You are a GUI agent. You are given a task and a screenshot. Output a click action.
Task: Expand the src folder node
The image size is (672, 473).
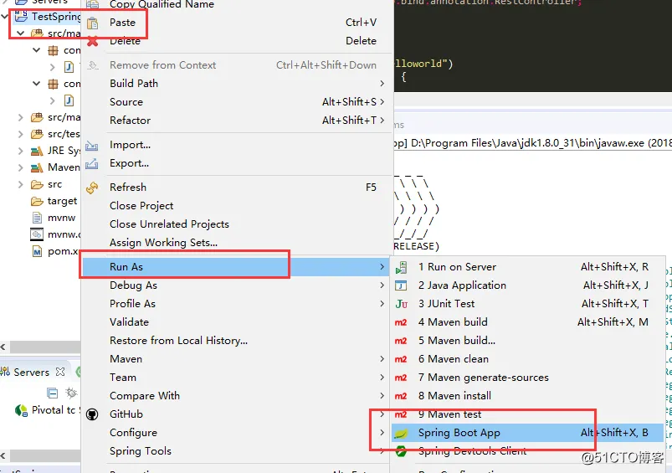tap(21, 184)
